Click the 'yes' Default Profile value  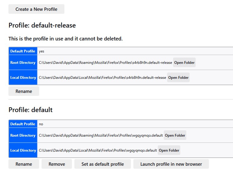click(42, 51)
